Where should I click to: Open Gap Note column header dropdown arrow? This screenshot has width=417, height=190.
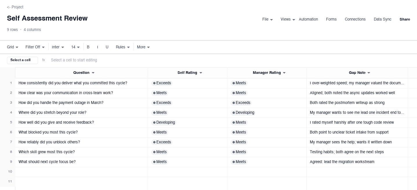[369, 73]
